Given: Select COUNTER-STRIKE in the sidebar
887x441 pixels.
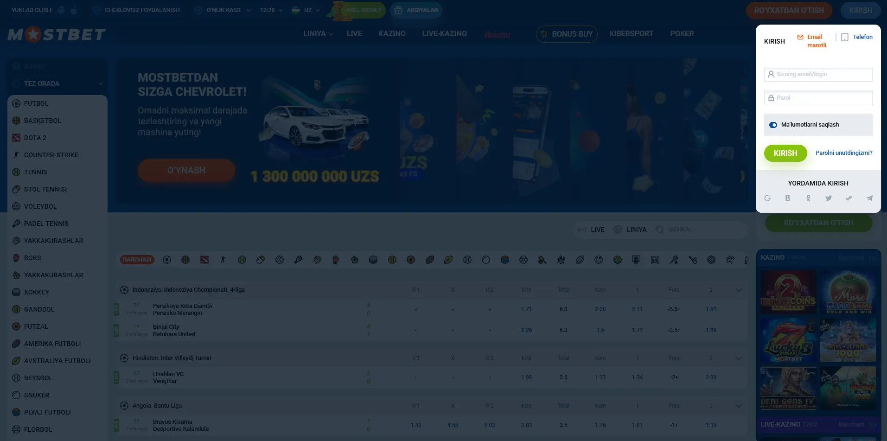Looking at the screenshot, I should [x=57, y=155].
